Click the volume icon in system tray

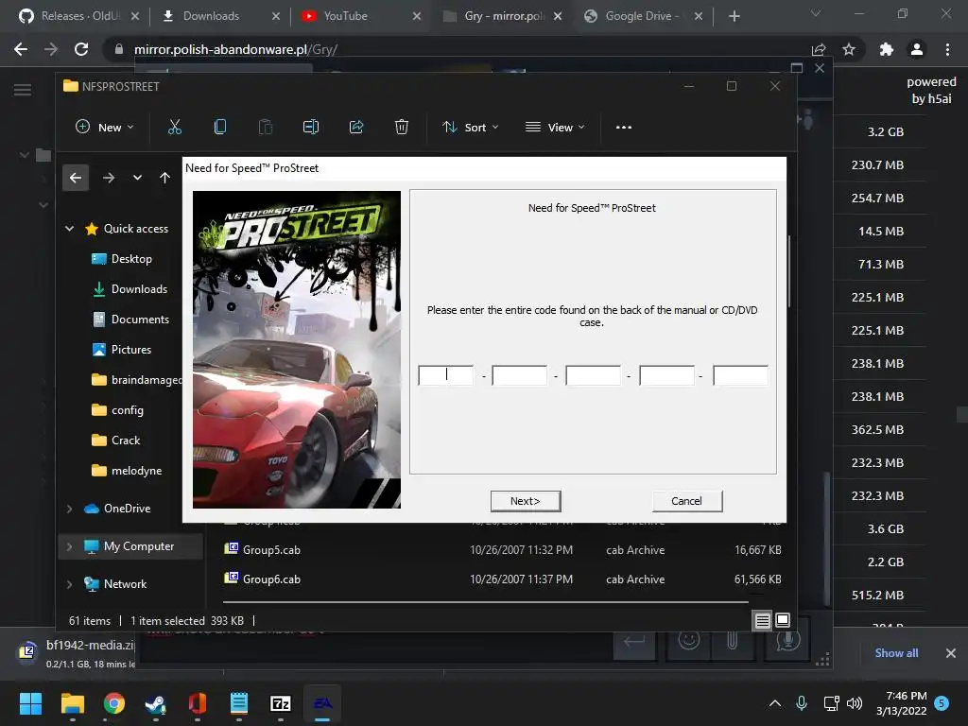pos(855,703)
